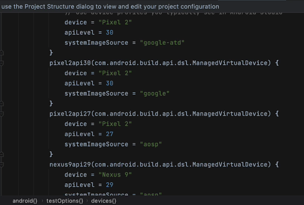
Task: Click the "google" systemImageSource value
Action: click(154, 94)
